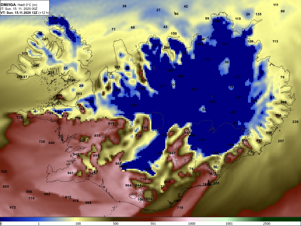The image size is (301, 226).
Task: Click the map value 56
Action: coord(227,62)
